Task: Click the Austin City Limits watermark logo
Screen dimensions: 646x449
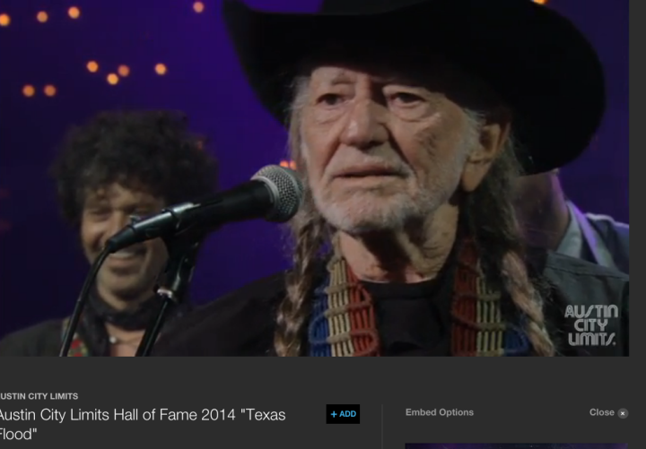Action: point(591,324)
